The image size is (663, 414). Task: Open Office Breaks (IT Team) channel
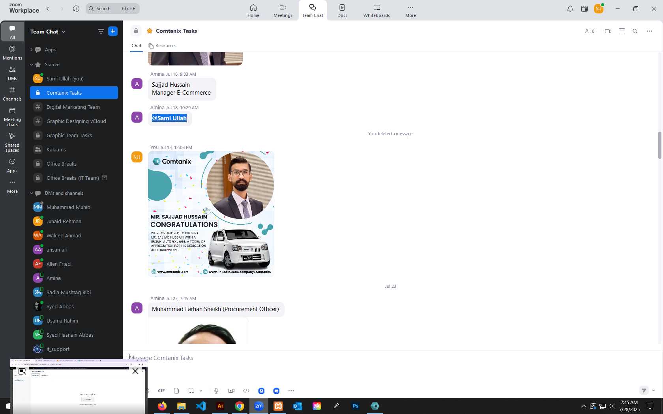pyautogui.click(x=74, y=178)
